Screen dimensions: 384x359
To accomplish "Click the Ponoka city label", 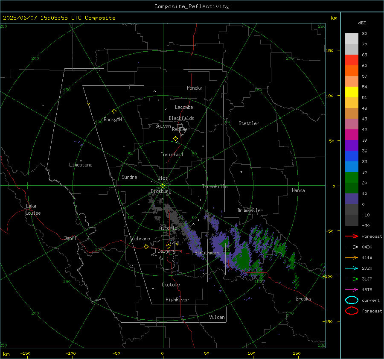I will tap(195, 88).
